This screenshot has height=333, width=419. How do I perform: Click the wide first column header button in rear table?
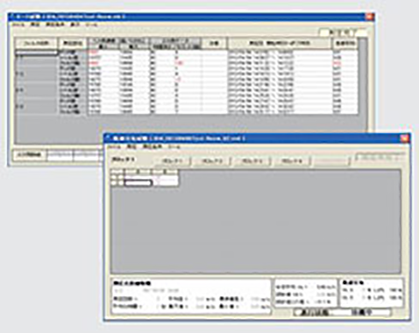pos(36,43)
